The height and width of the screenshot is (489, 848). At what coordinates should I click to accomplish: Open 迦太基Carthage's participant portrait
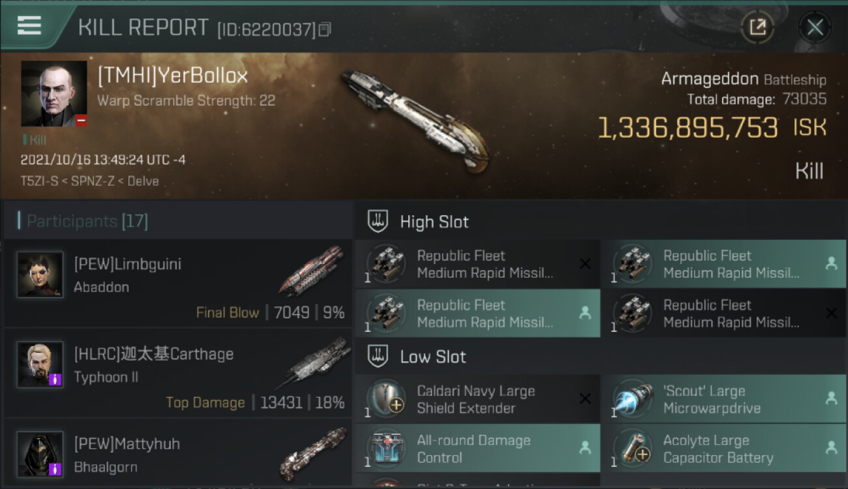40,364
